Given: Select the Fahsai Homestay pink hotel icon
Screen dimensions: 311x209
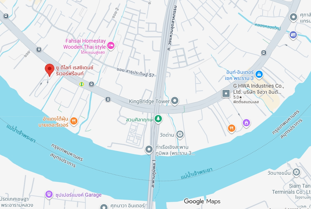Looking at the screenshot, I should coord(111,46).
